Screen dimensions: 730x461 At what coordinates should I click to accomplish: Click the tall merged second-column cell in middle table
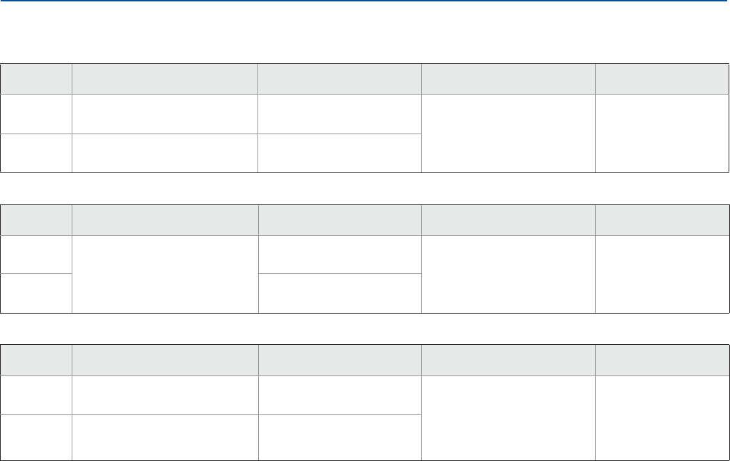(x=165, y=273)
